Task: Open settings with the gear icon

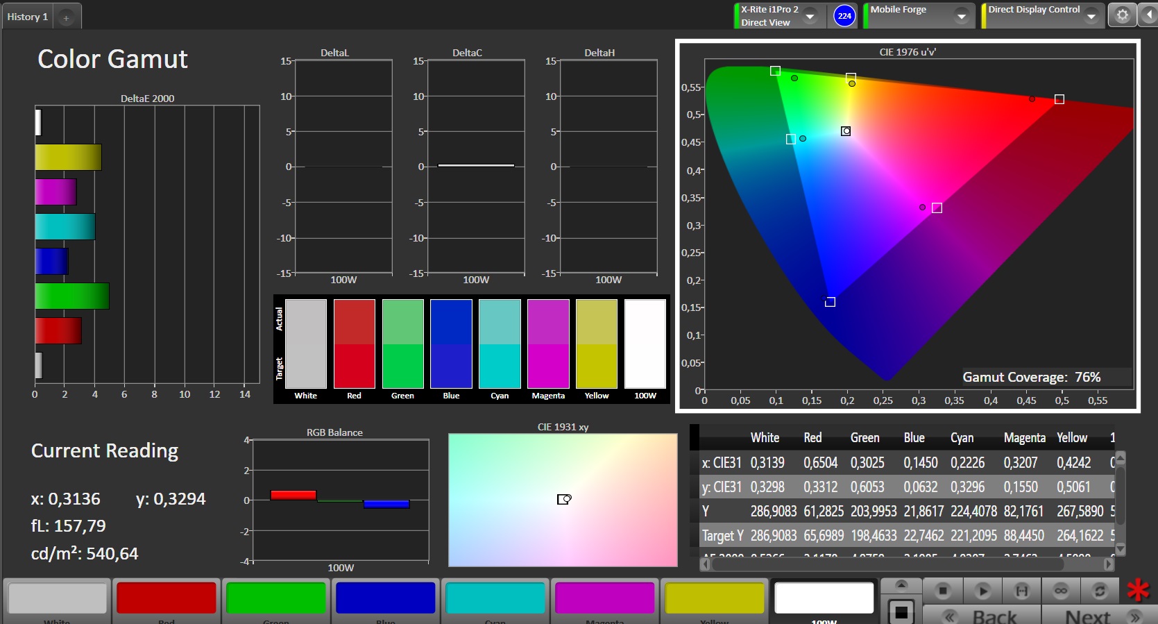Action: tap(1122, 15)
